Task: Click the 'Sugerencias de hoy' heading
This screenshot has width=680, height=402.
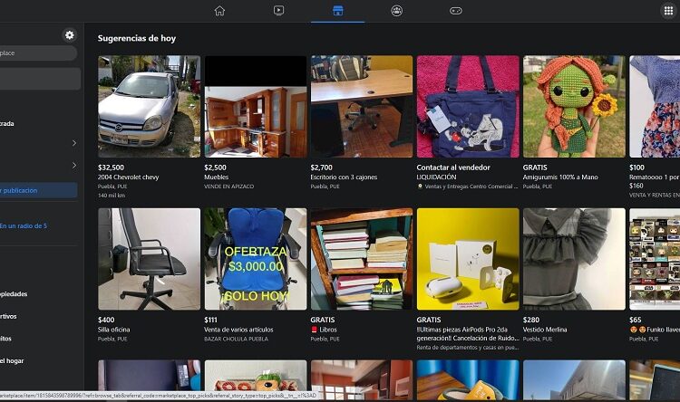Action: 137,38
